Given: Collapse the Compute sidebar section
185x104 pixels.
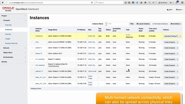Looking at the screenshot, I should coord(14,21).
